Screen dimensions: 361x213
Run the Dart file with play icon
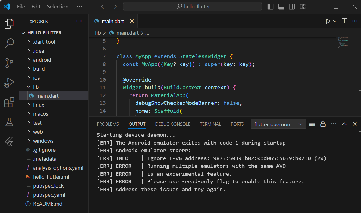pyautogui.click(x=328, y=21)
